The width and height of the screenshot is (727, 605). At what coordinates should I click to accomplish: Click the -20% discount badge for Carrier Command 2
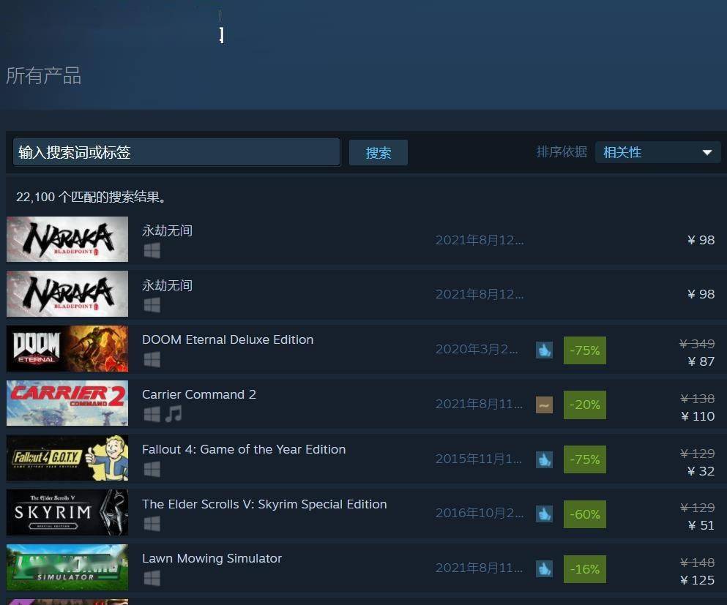click(x=585, y=405)
